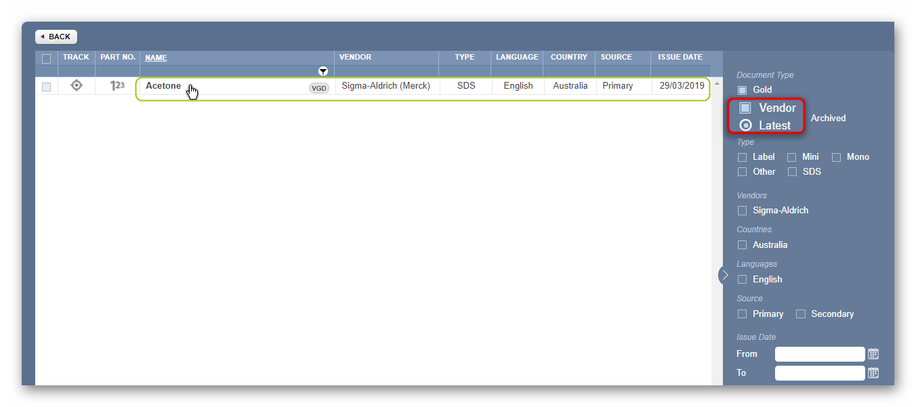Open the calendar picker for To date
Screen dimensions: 916x407
pos(873,372)
